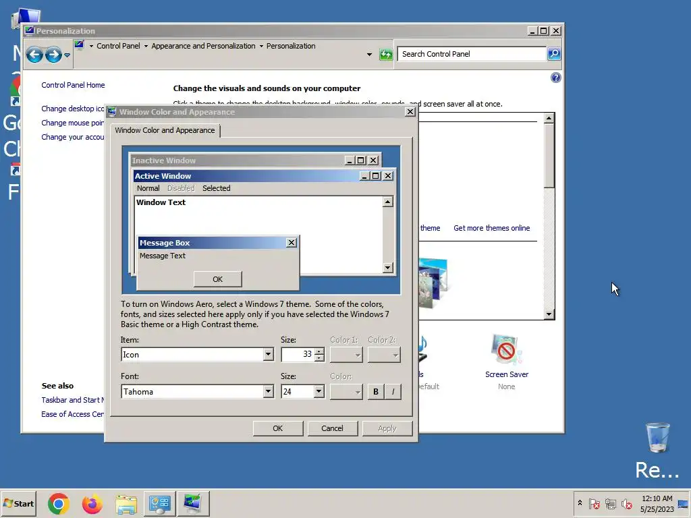Screen dimensions: 691x518
Task: Select Appearance and Personalization breadcrumb
Action: pyautogui.click(x=203, y=46)
